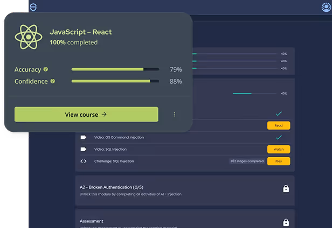
Task: Click the Confidence label
Action: pos(31,81)
